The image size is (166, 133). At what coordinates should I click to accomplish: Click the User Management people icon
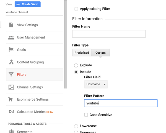coord(11,37)
